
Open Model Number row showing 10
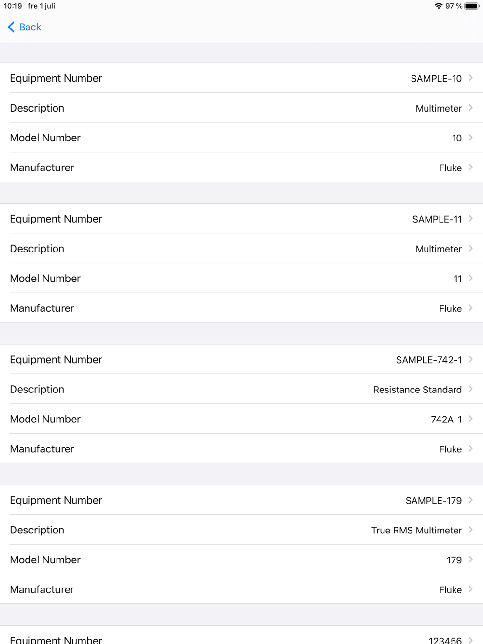pos(241,138)
